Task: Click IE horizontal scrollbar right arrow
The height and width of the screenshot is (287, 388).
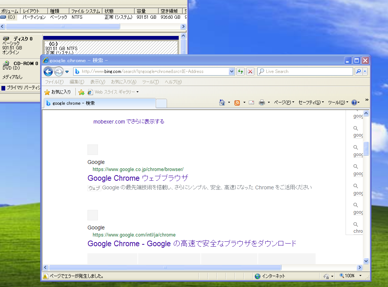Action: (359, 267)
